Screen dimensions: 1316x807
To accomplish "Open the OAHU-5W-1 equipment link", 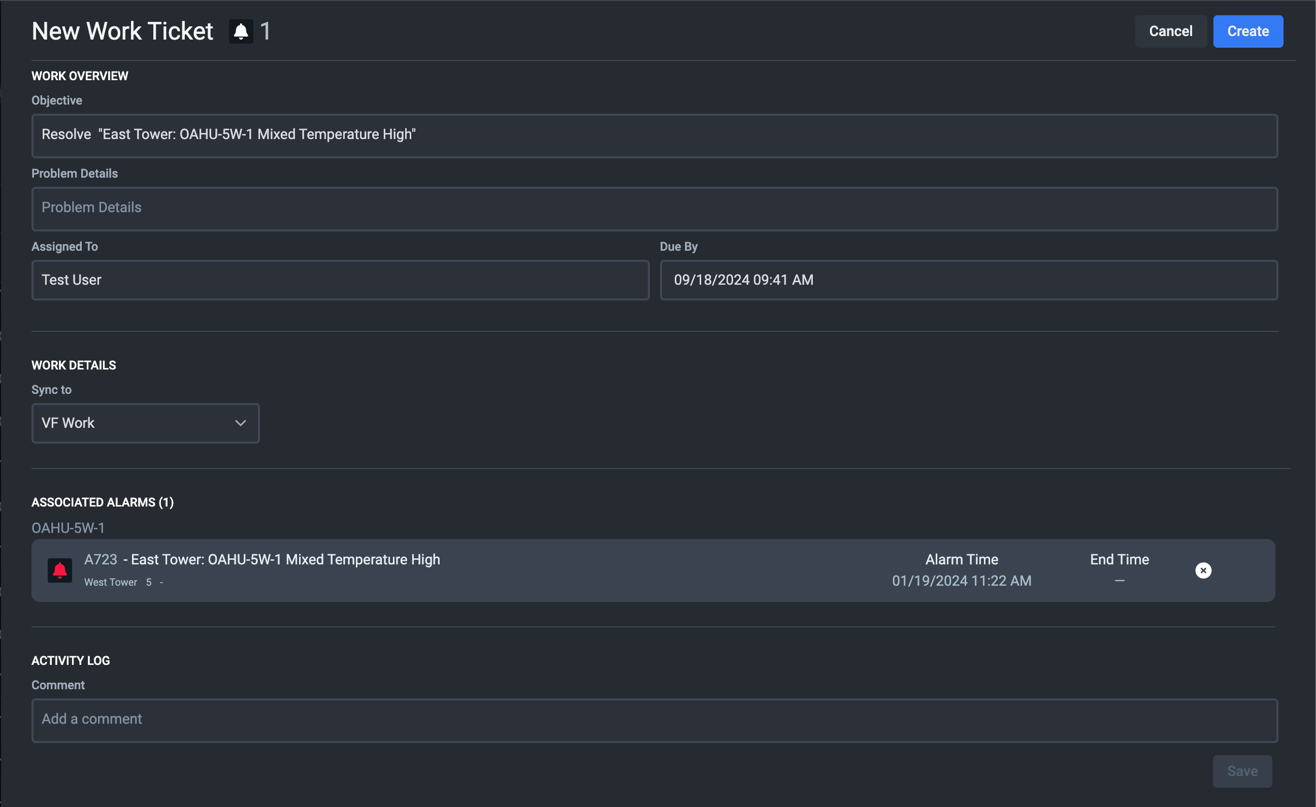I will click(68, 528).
